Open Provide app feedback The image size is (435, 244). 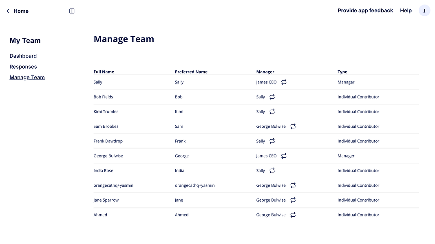[x=365, y=11]
